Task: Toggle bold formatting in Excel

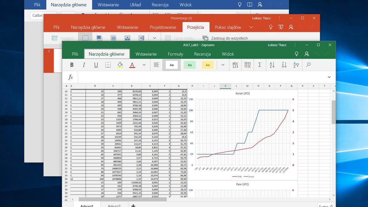Action: (x=72, y=65)
